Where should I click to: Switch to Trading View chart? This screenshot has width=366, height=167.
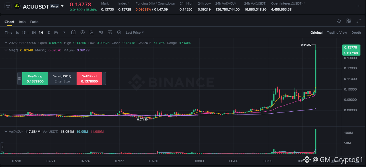(x=337, y=33)
